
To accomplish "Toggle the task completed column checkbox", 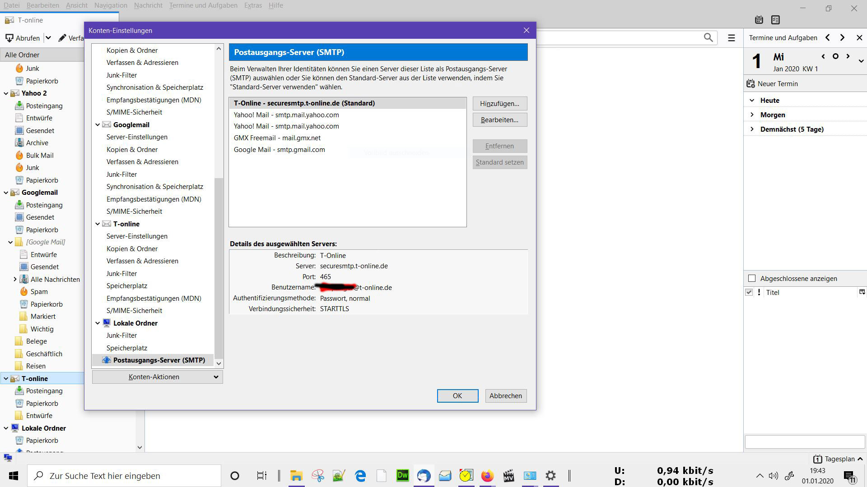I will coord(749,293).
